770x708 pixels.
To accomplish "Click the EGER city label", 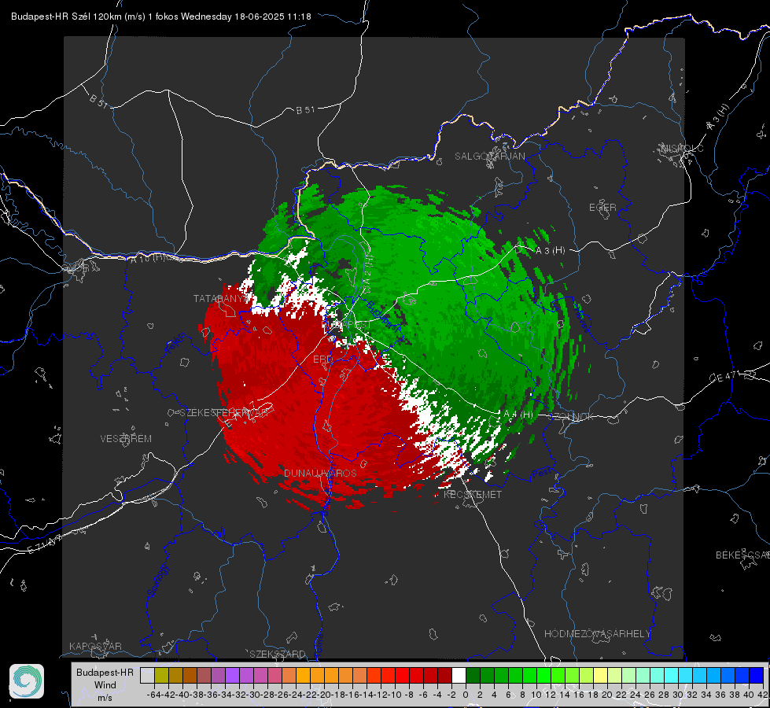I will (602, 208).
